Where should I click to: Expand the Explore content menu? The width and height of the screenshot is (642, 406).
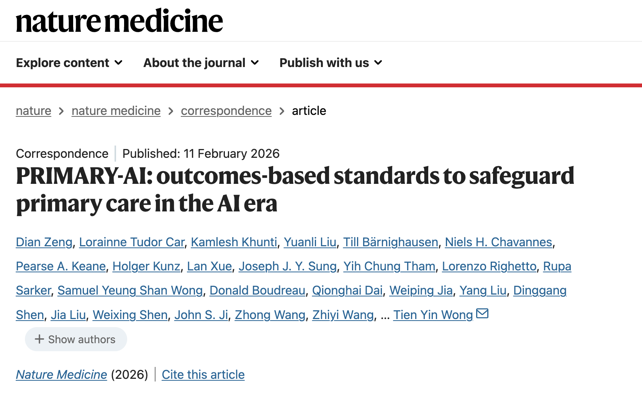[69, 63]
